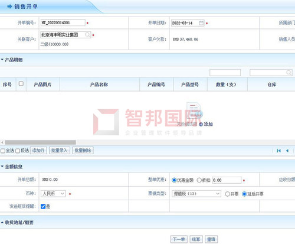Image resolution: width=295 pixels, height=244 pixels.
Task: Select the 折扣 radio button
Action: tap(199, 180)
